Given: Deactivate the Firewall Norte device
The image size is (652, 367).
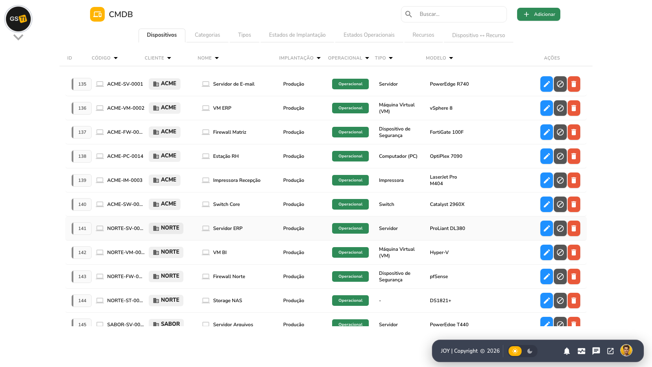Looking at the screenshot, I should click(560, 276).
